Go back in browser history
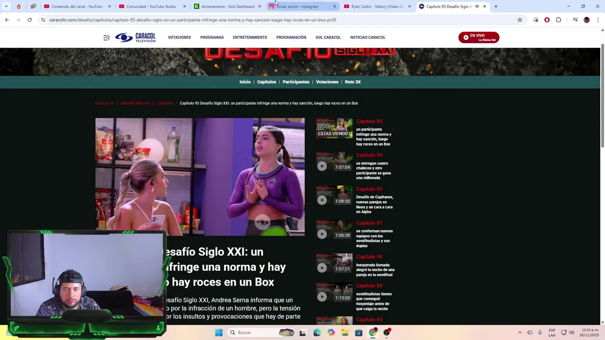 click(7, 20)
